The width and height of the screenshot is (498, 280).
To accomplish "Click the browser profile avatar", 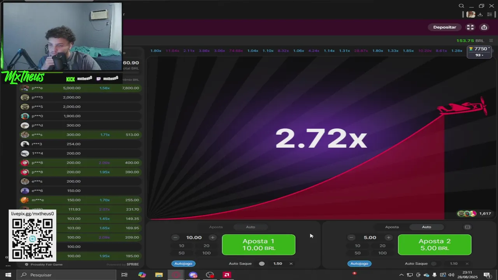I will point(471,14).
